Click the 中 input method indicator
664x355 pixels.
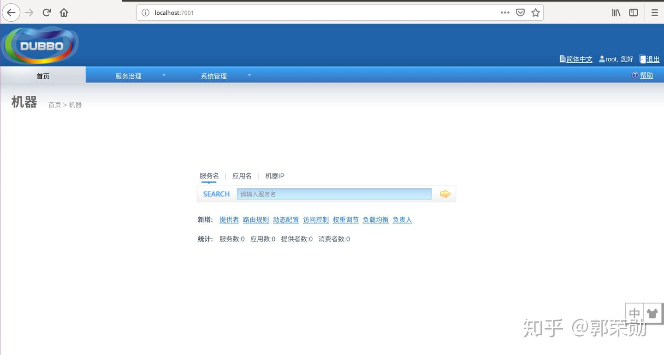pos(635,314)
